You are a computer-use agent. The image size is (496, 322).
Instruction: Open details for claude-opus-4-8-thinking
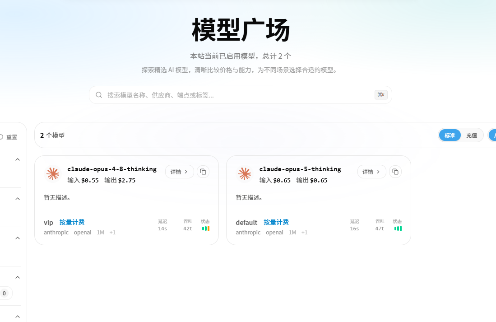point(179,172)
